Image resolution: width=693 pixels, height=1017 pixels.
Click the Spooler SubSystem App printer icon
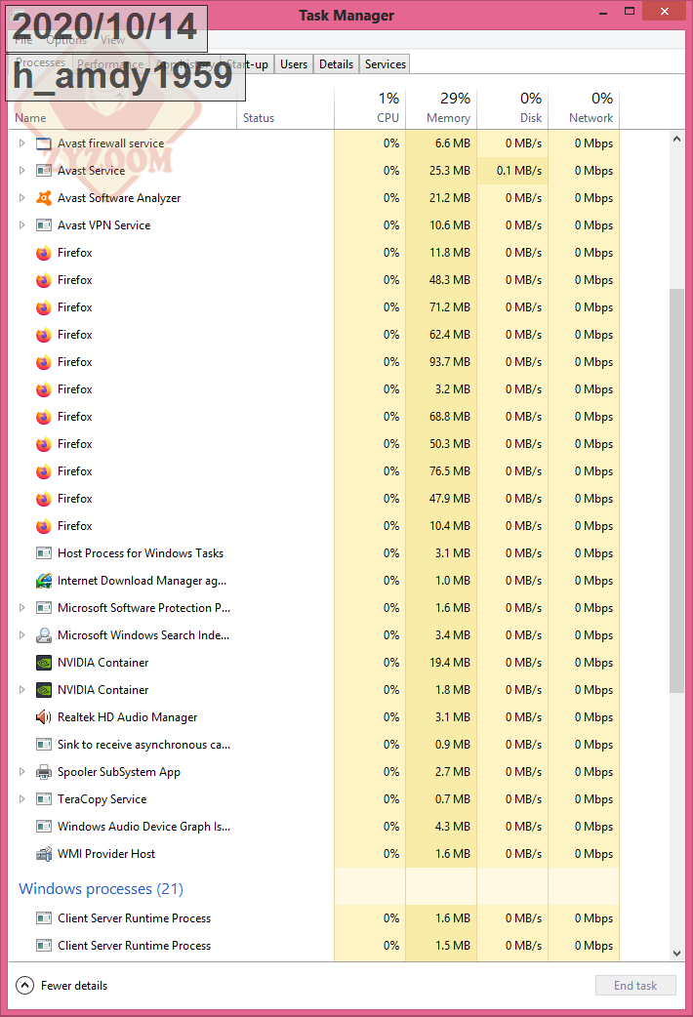pyautogui.click(x=44, y=772)
